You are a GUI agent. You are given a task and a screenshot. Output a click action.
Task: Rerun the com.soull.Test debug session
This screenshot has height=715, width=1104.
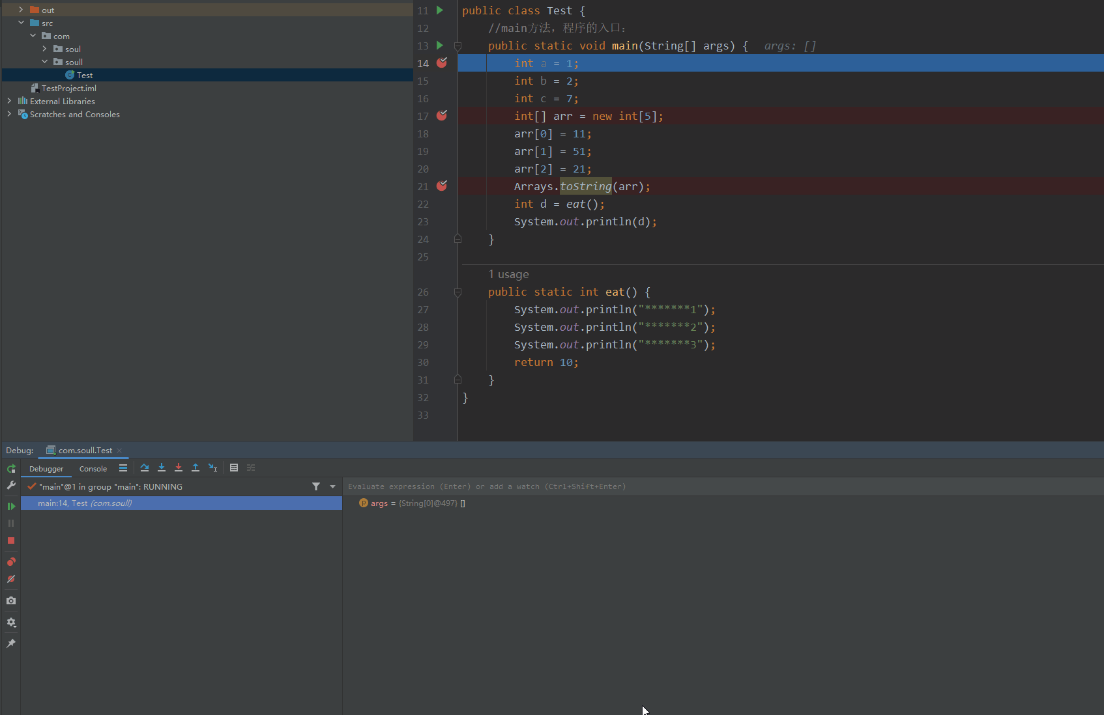click(11, 469)
